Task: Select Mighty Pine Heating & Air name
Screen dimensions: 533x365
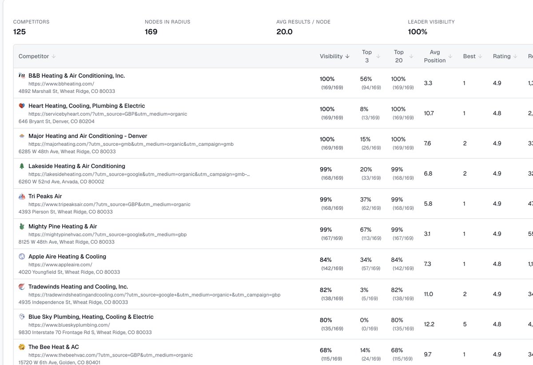Action: (63, 226)
